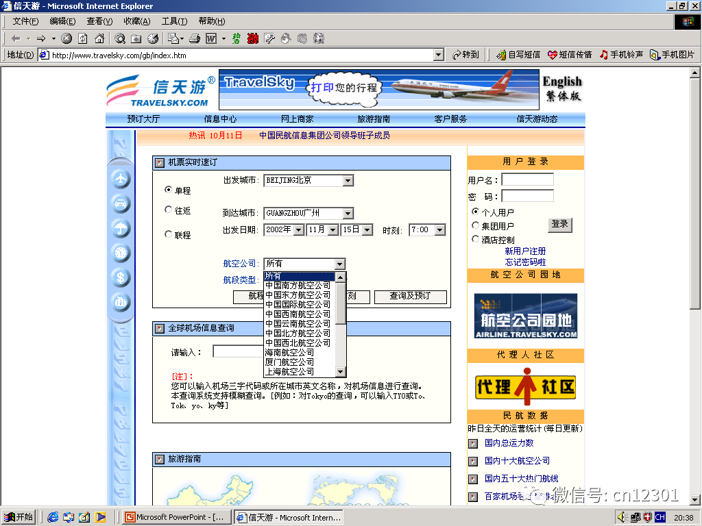This screenshot has height=526, width=702.
Task: Open Internet Explorer quick launch icon
Action: 53,517
